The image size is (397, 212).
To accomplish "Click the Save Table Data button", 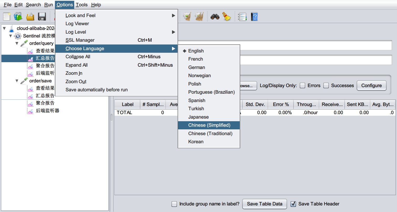I will point(265,204).
